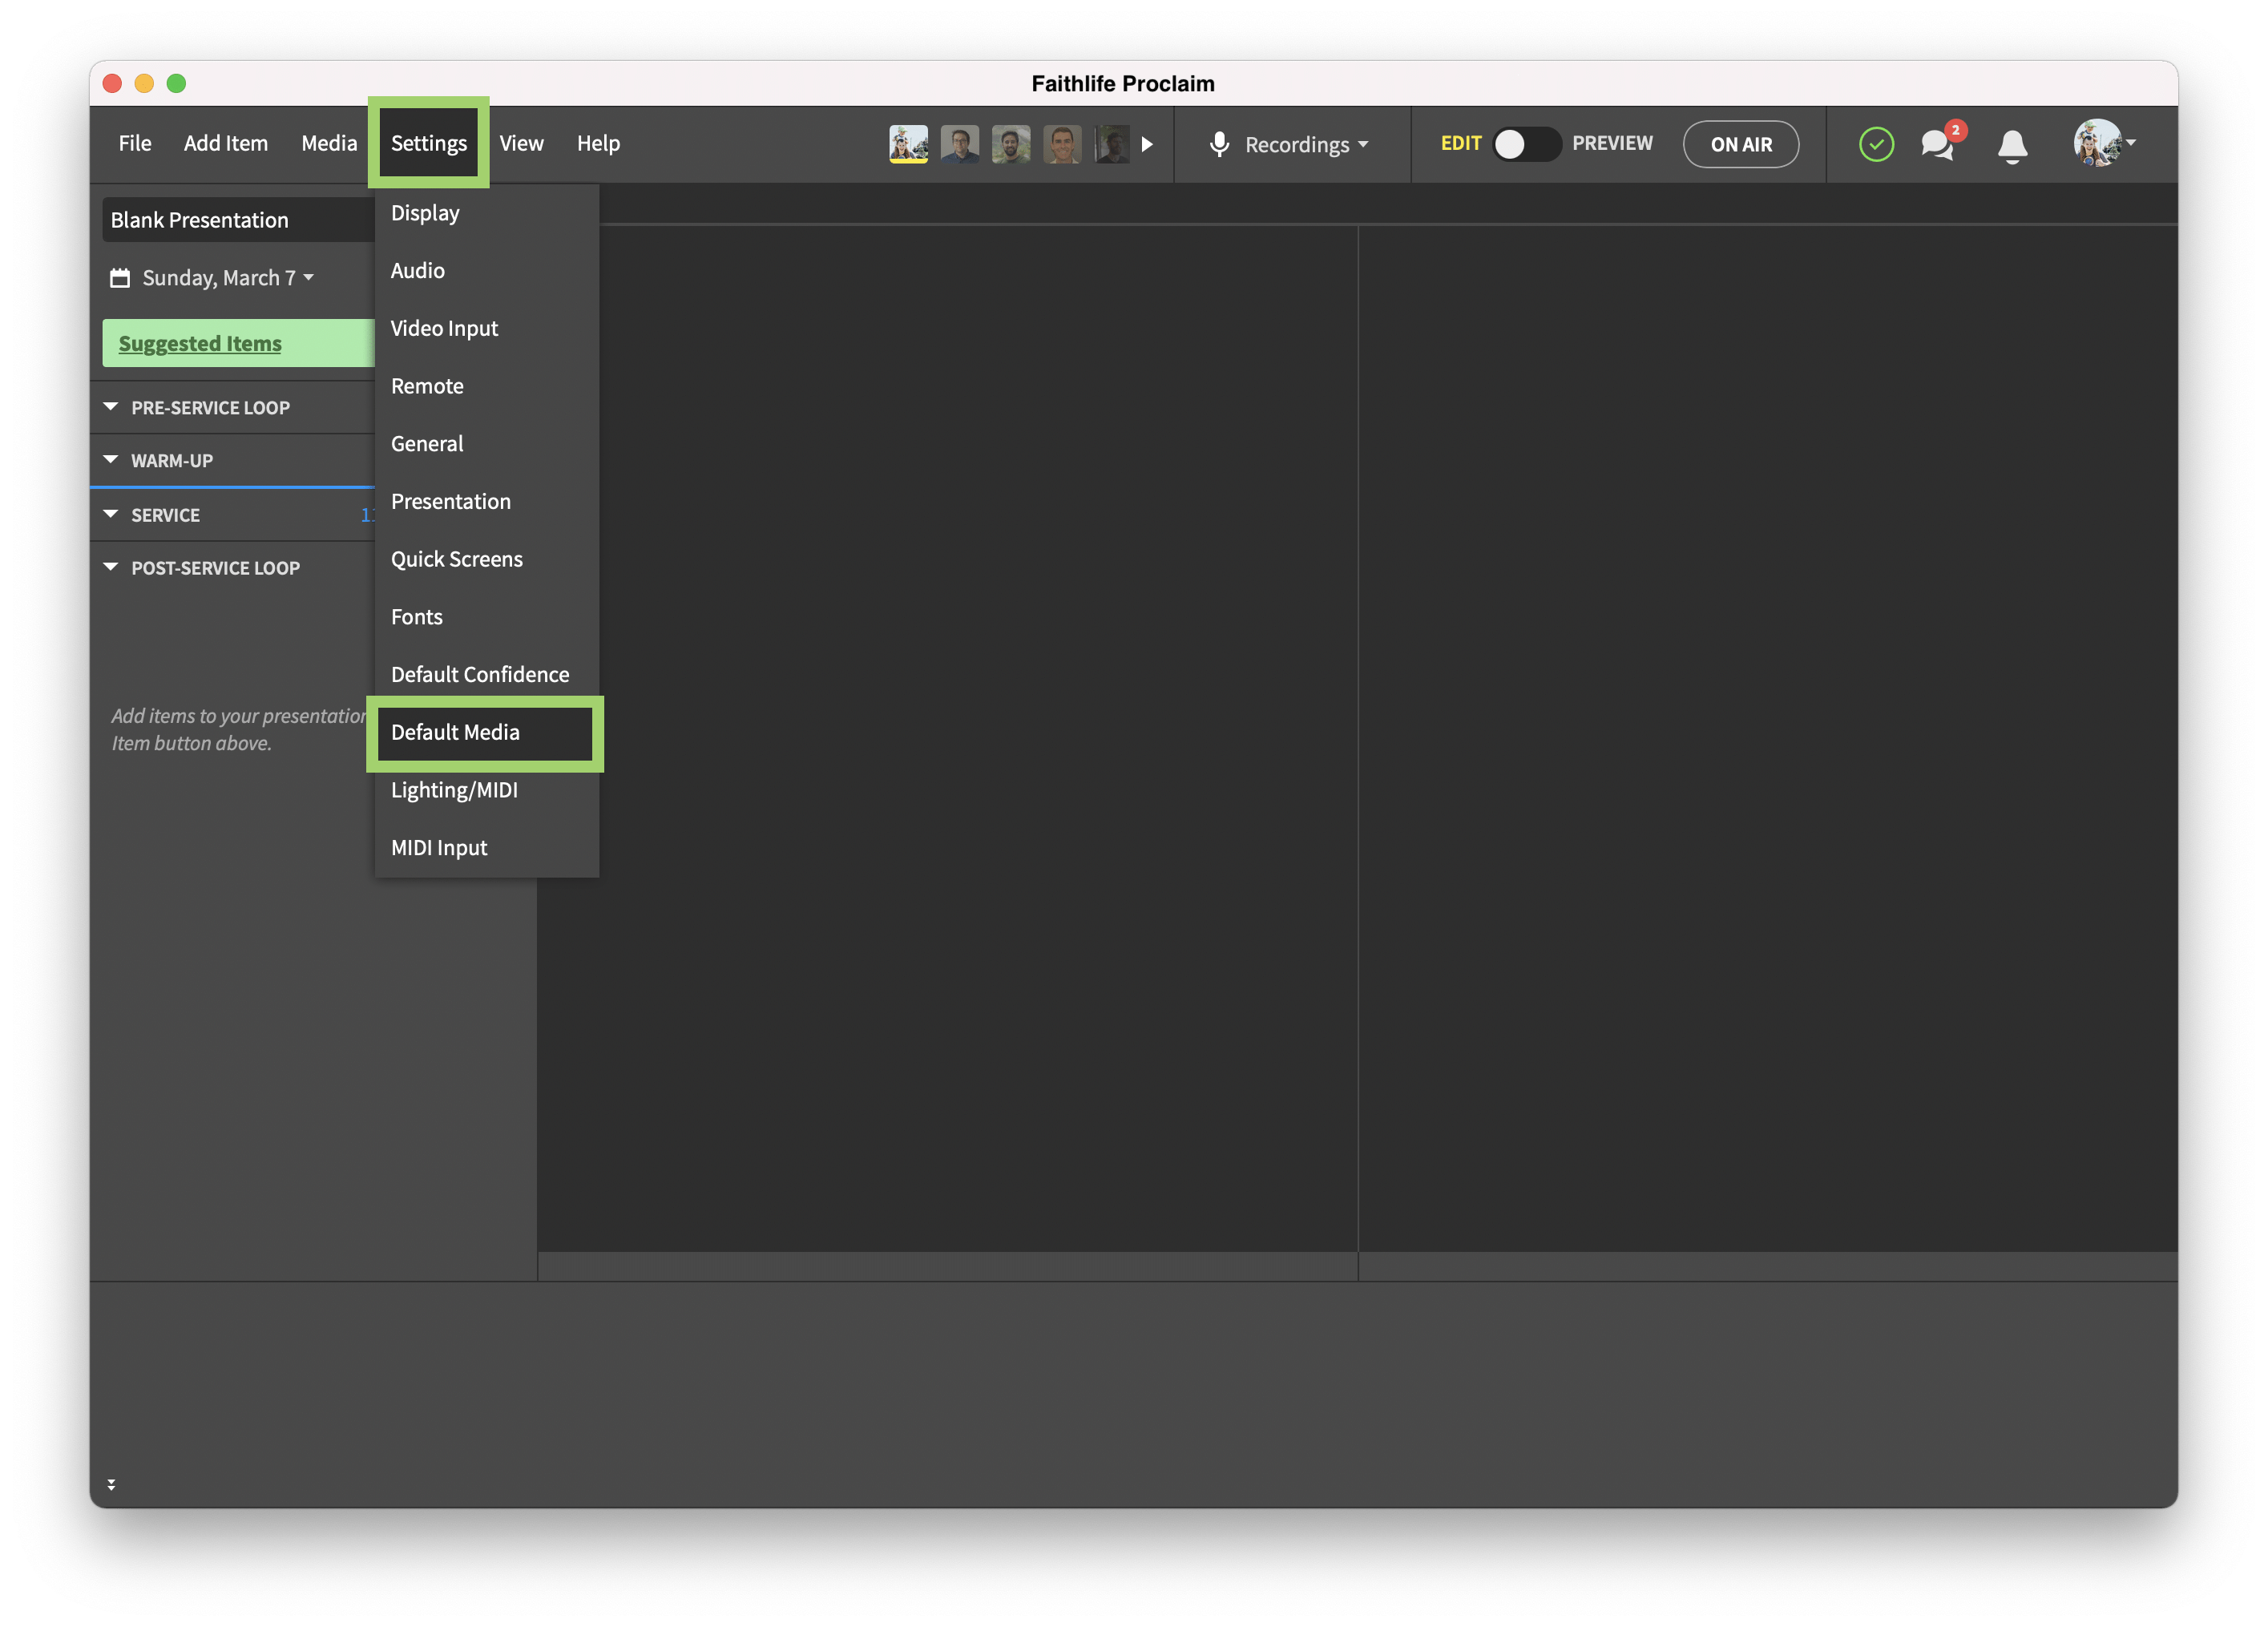
Task: Choose Remote from the Settings menu
Action: 487,386
